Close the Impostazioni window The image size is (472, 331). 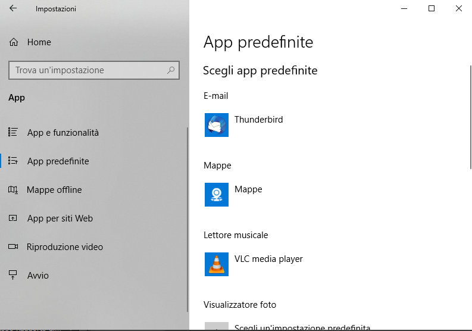(459, 8)
